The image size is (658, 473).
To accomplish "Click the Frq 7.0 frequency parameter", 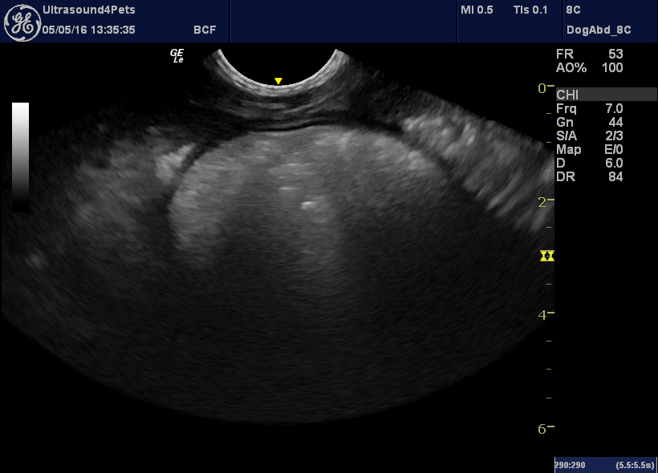I will coord(590,108).
